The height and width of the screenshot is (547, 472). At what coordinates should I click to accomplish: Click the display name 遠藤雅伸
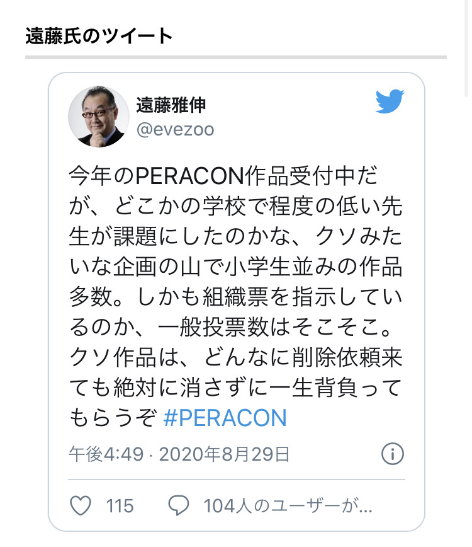[x=171, y=105]
